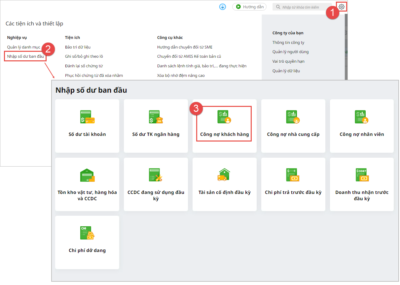Screen dimensions: 400x285
Task: Click the blue download arrow icon
Action: [223, 7]
